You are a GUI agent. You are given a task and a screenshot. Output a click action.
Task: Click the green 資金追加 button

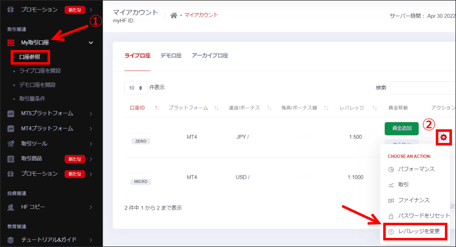(401, 128)
